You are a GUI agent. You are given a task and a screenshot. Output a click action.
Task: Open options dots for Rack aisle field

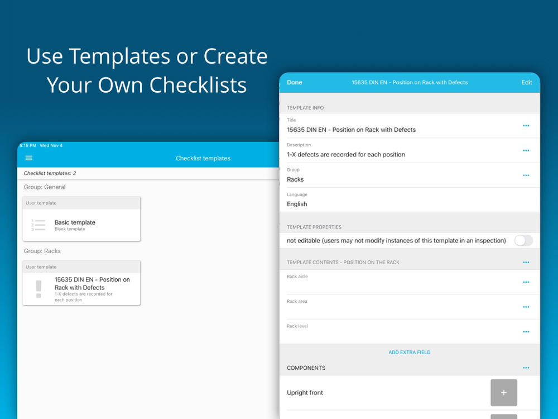pos(526,282)
